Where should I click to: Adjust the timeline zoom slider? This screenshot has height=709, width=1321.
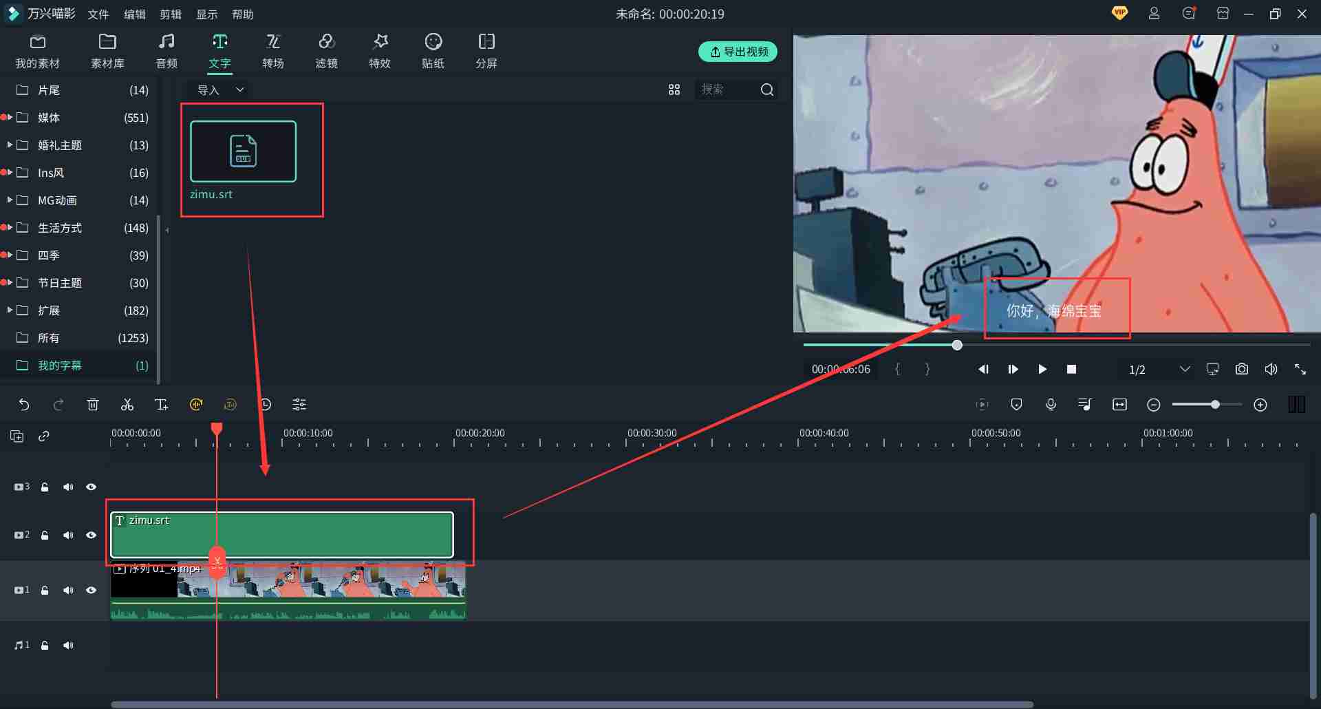tap(1215, 405)
